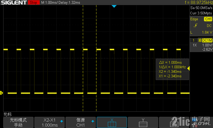213x128 pixels.
Task: Click the yellow trigger level arrow on right edge
Action: [189, 68]
